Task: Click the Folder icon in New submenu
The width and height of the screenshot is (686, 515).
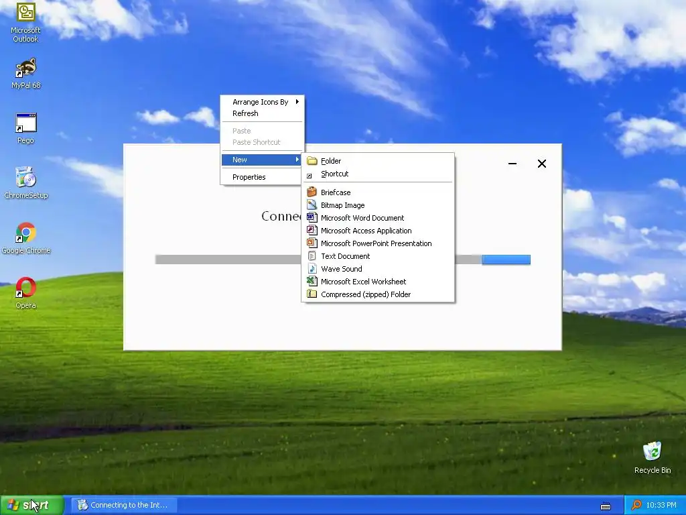Action: pyautogui.click(x=312, y=161)
